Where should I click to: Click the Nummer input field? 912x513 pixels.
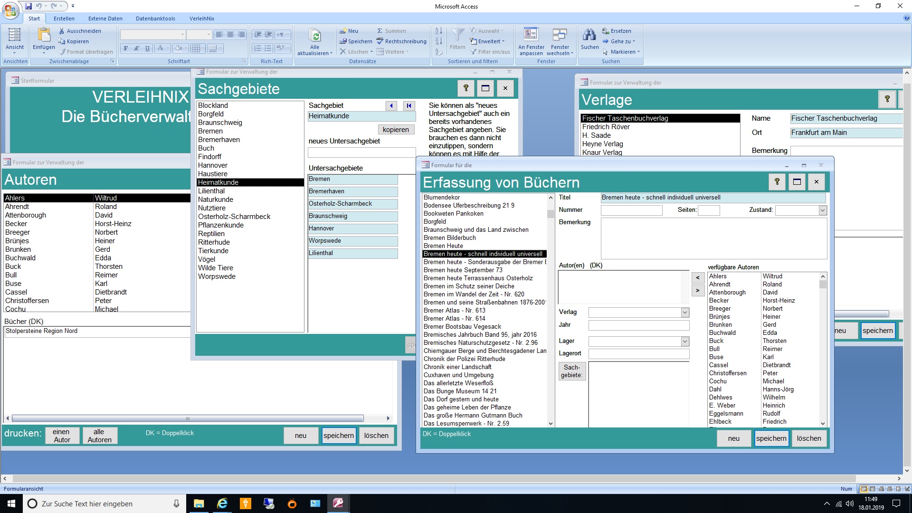(x=631, y=210)
